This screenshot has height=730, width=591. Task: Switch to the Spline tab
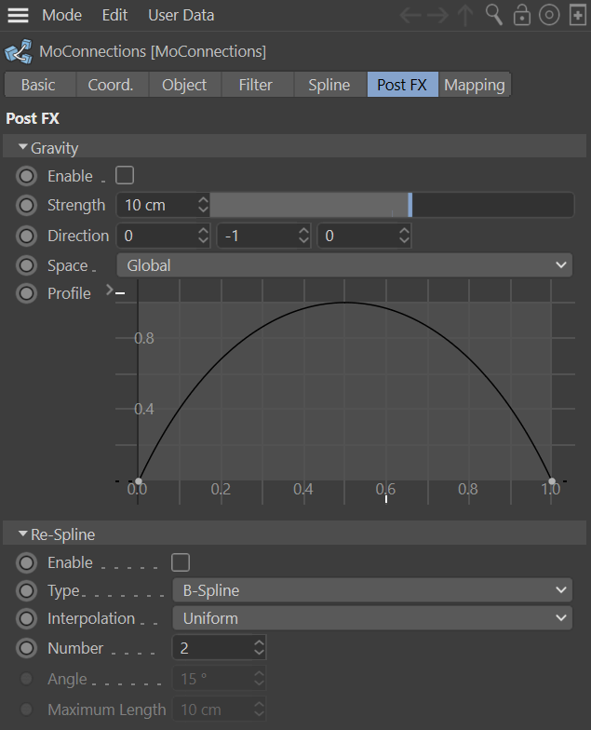[x=329, y=85]
